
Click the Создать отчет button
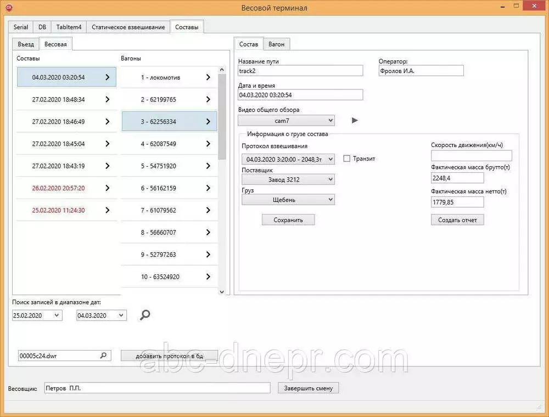click(x=457, y=220)
